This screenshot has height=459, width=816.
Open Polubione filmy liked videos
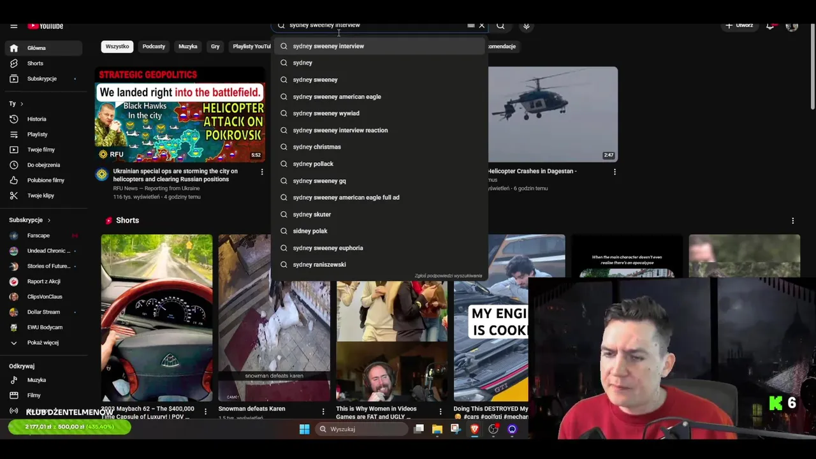[43, 180]
